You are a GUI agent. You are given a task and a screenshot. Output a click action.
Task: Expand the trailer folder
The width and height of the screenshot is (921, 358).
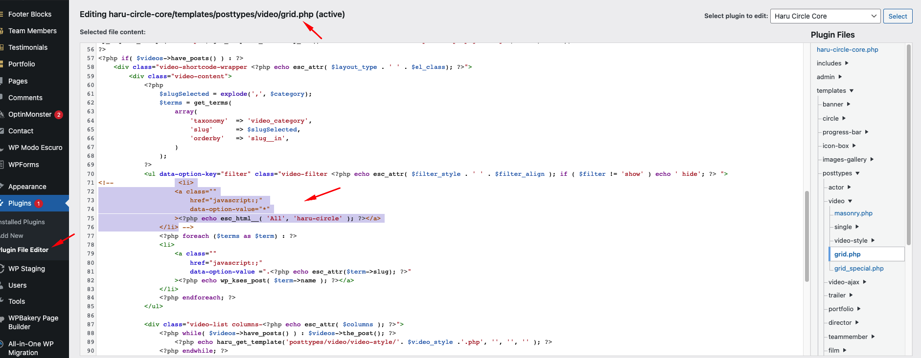coord(840,295)
